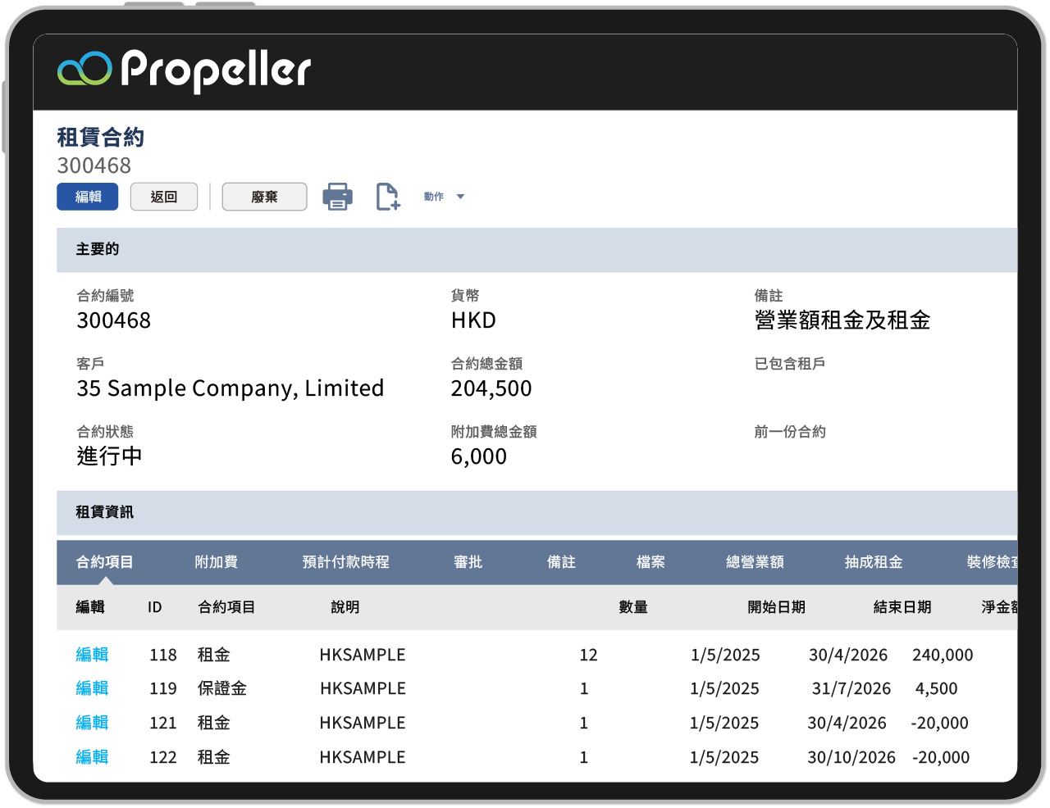Sort by 開始日期 column header

coord(776,607)
